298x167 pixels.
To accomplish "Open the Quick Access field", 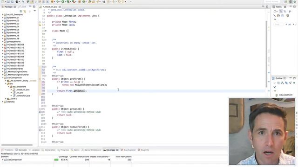I will tap(272, 1).
